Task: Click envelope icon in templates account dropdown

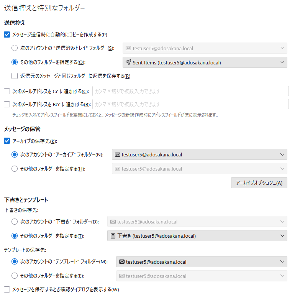Action: point(121,262)
